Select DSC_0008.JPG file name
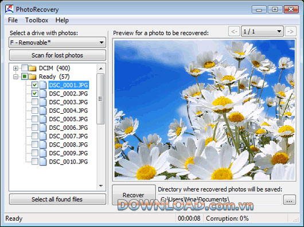304x227 pixels. point(69,145)
